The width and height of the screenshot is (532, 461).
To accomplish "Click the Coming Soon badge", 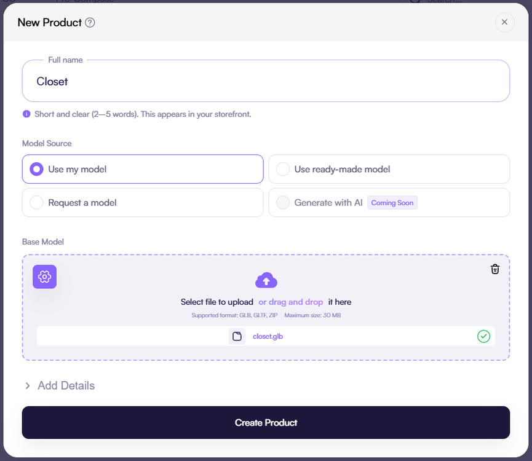I will pyautogui.click(x=392, y=202).
